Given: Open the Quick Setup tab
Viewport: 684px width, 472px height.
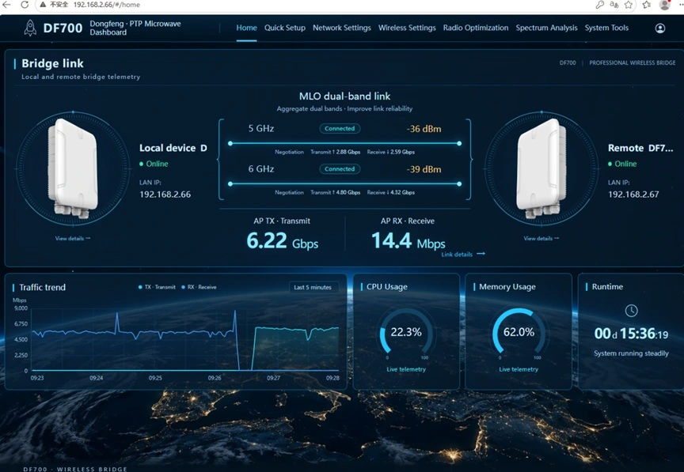Looking at the screenshot, I should click(x=285, y=28).
